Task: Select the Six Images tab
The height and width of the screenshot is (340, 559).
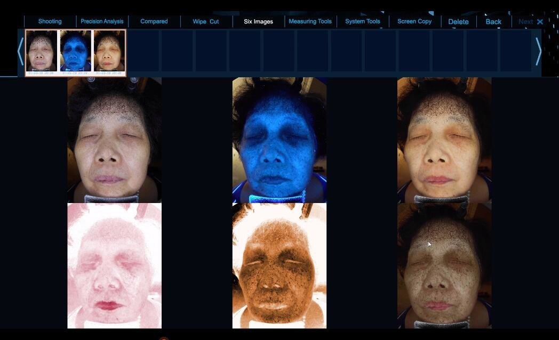Action: pyautogui.click(x=258, y=21)
